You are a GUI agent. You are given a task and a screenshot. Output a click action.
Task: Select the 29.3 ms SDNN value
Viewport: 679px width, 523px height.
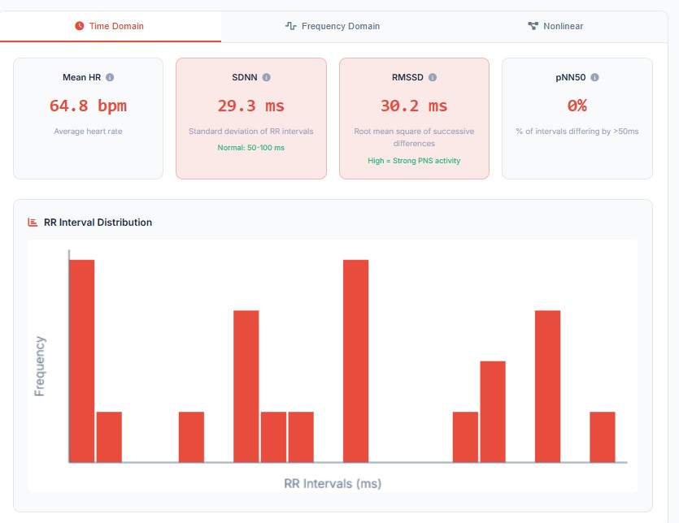click(x=250, y=106)
